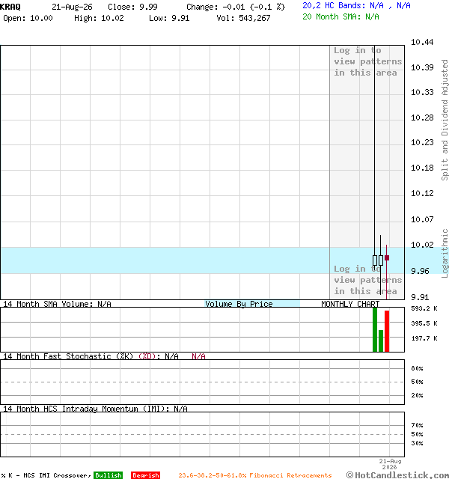Click the %K - HCS IMI Crossover legend
Image resolution: width=449 pixels, height=479 pixels.
point(46,475)
